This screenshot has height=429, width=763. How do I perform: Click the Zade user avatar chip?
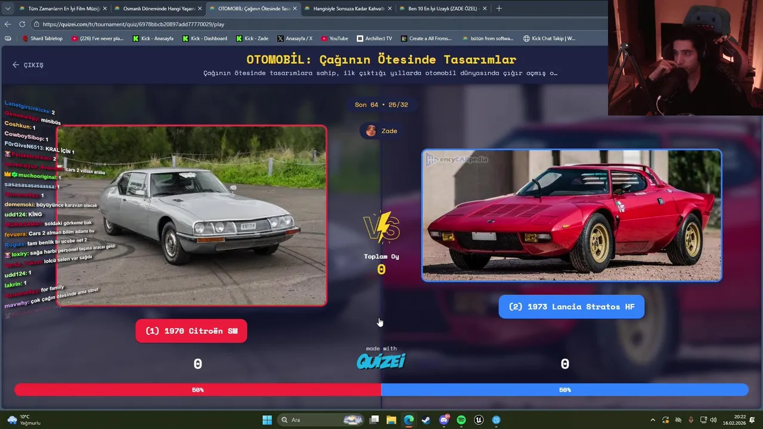coord(381,130)
